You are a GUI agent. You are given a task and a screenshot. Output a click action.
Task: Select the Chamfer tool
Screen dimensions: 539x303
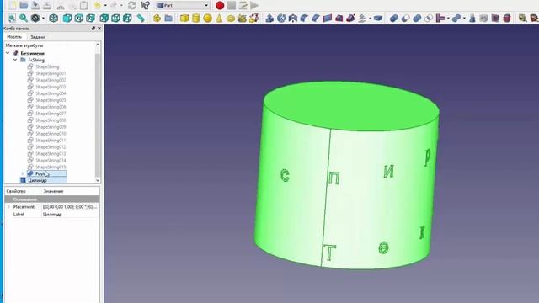pos(316,18)
